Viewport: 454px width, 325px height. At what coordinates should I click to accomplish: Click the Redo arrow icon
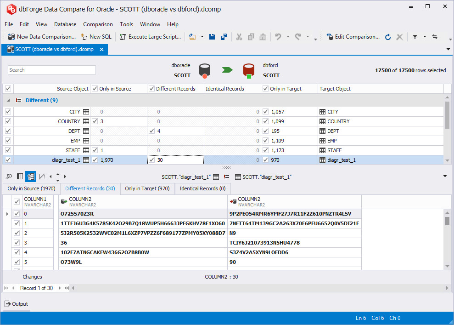click(298, 37)
